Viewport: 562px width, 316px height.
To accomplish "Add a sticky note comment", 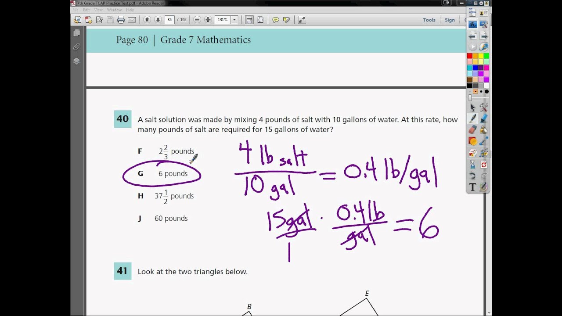I will pos(276,20).
